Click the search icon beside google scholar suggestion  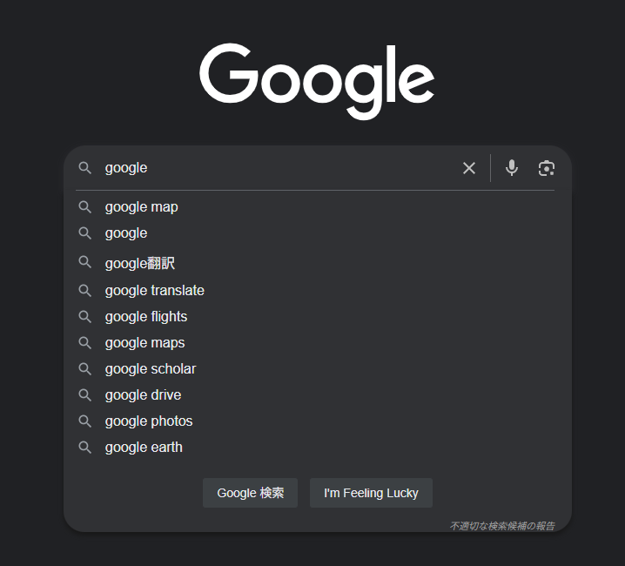[85, 369]
